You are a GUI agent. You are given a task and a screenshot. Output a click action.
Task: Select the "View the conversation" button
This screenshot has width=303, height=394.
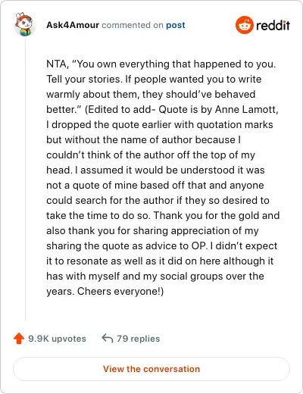coord(151,369)
